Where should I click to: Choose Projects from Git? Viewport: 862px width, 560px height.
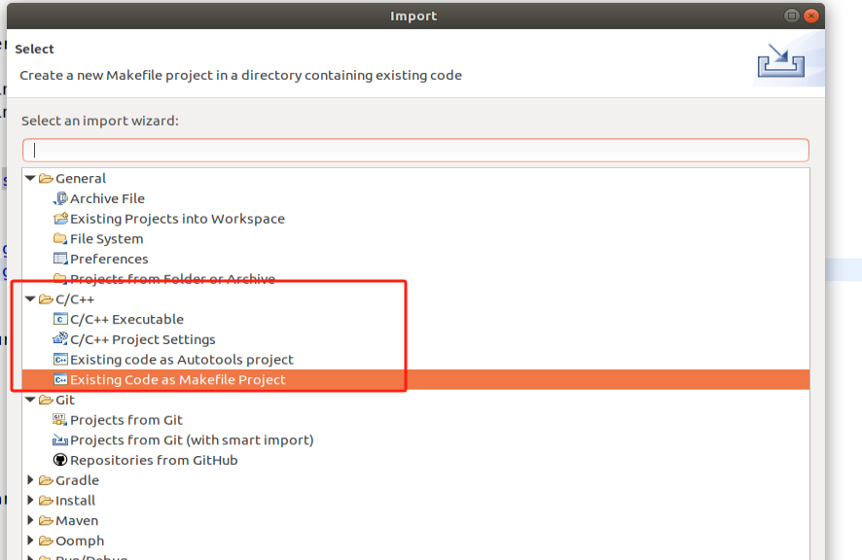126,420
